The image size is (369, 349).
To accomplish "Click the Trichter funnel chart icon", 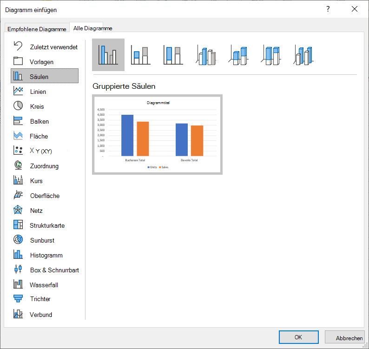I will tap(18, 298).
